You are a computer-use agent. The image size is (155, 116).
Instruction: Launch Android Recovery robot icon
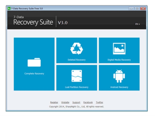coord(119,76)
